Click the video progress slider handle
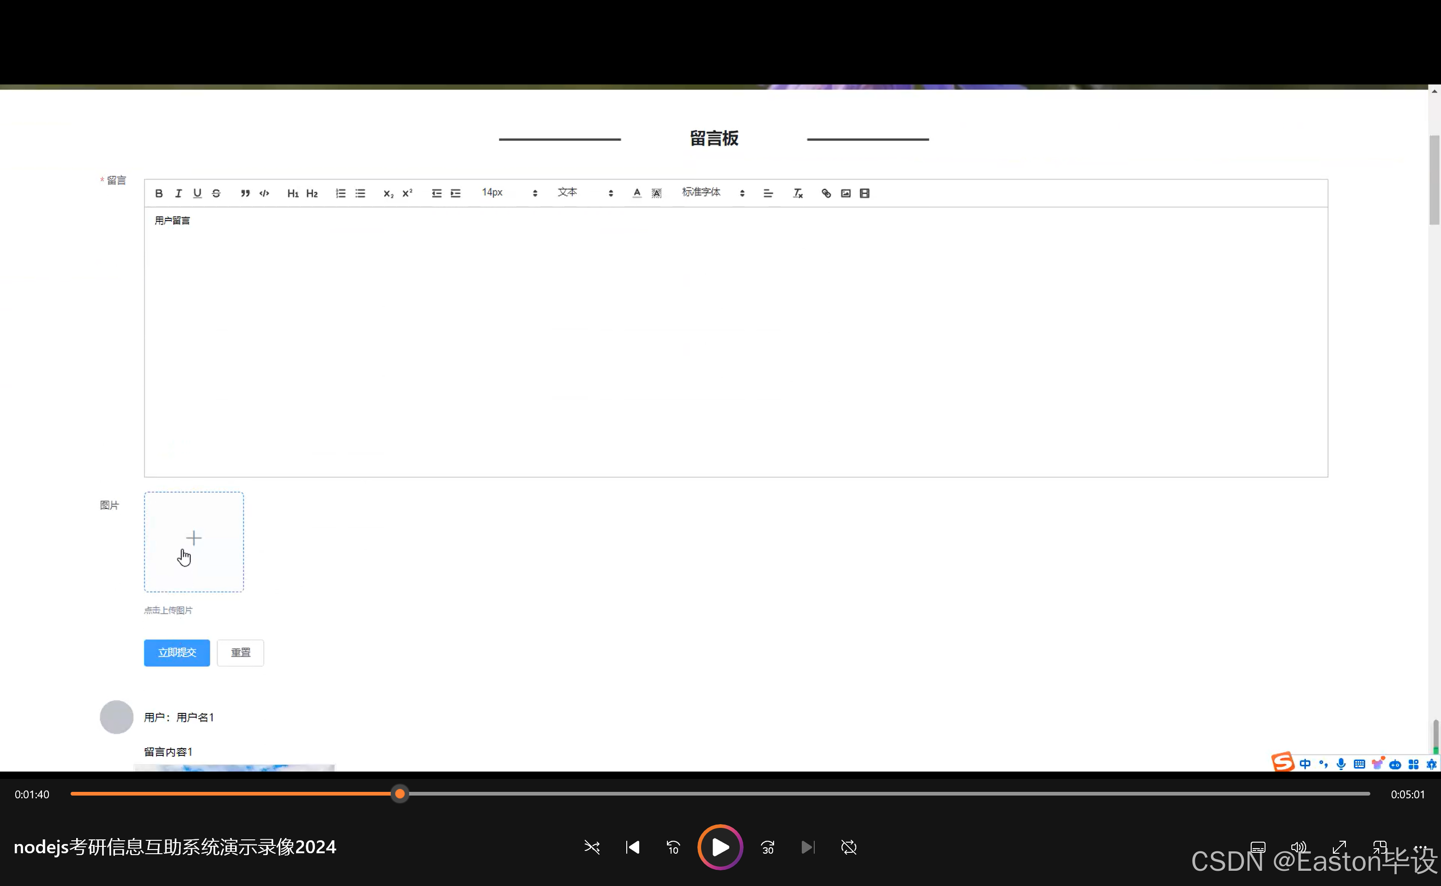 point(400,794)
